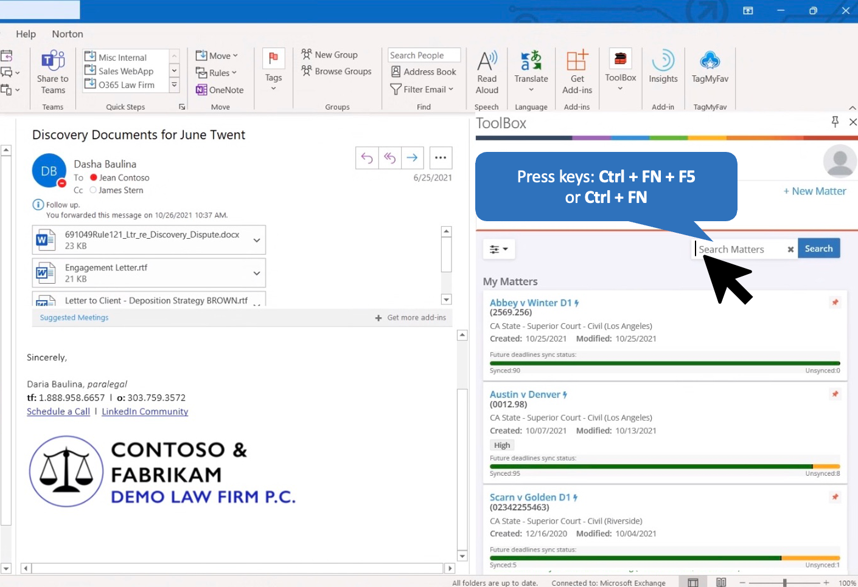Open the Help tab

click(26, 34)
